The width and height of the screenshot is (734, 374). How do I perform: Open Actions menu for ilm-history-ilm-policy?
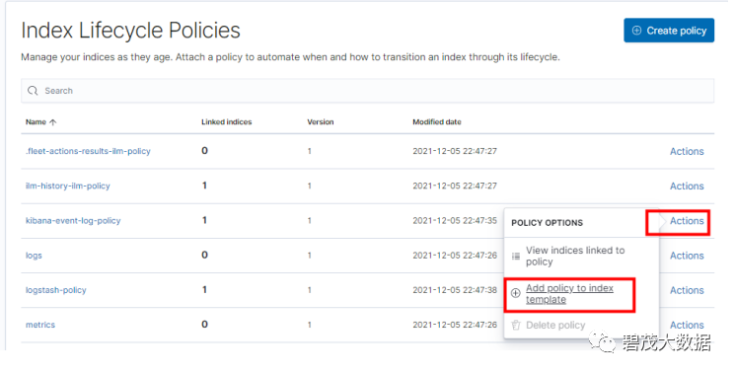687,186
